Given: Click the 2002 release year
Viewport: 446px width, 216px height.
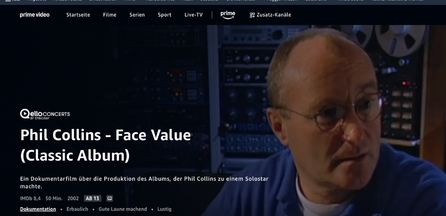Looking at the screenshot, I should [x=73, y=198].
